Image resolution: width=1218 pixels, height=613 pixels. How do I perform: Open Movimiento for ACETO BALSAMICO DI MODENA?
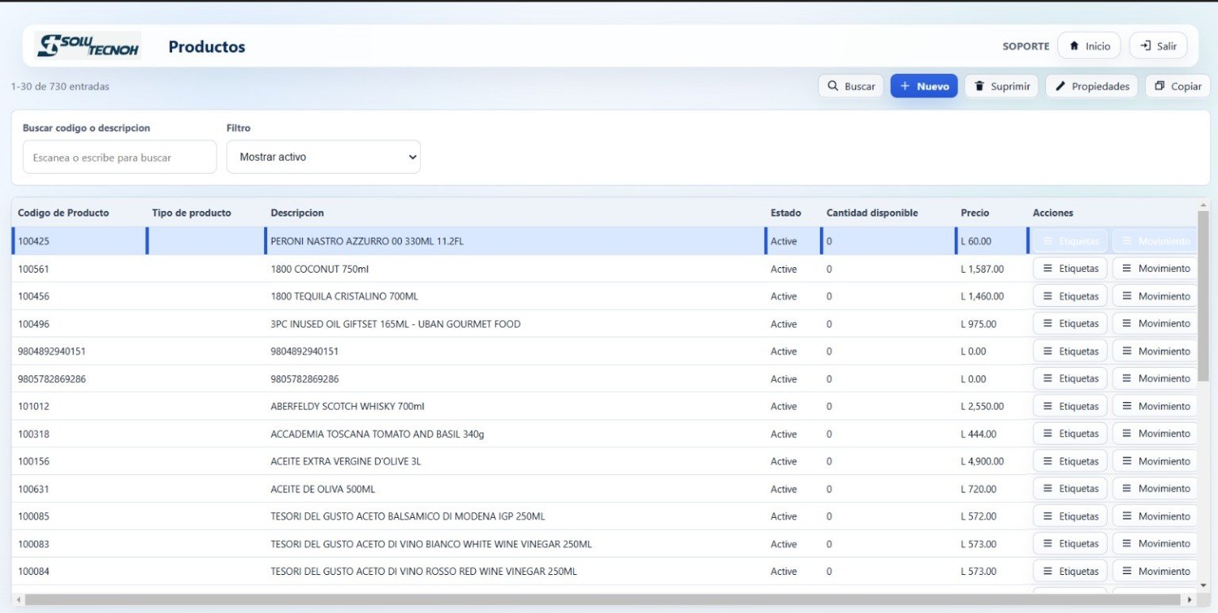[1155, 516]
